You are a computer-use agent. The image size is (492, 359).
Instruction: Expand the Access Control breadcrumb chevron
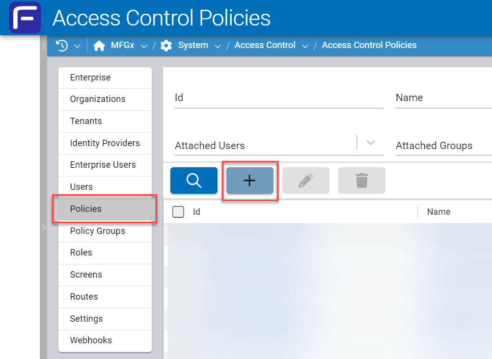(x=305, y=46)
